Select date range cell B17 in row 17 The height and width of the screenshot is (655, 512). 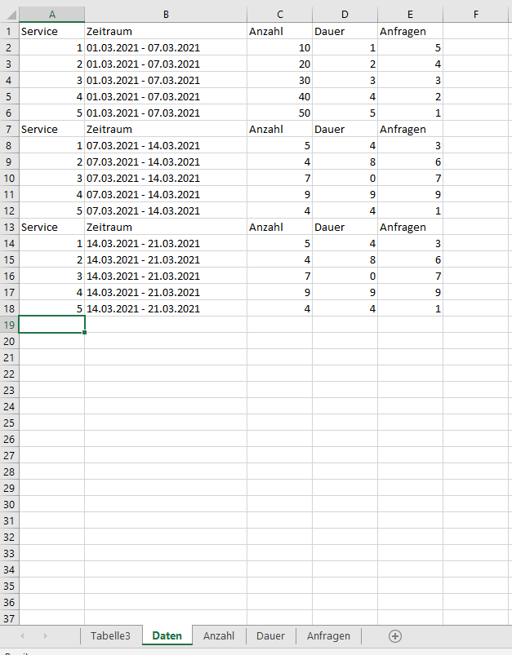166,292
